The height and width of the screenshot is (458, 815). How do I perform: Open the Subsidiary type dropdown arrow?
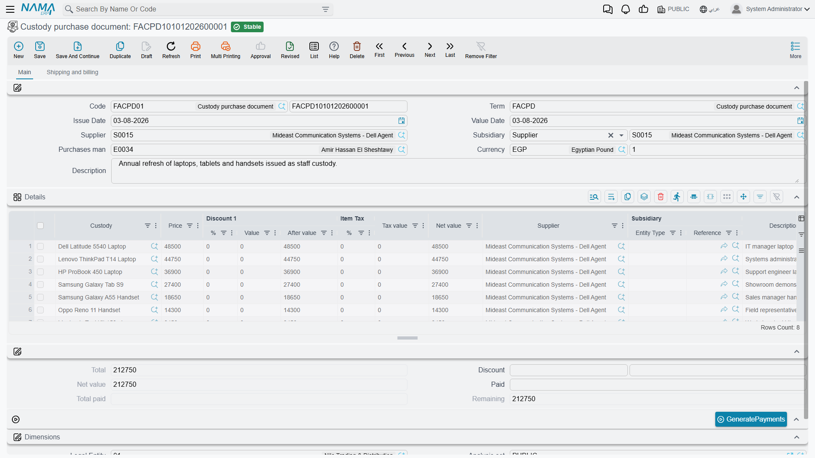coord(621,135)
